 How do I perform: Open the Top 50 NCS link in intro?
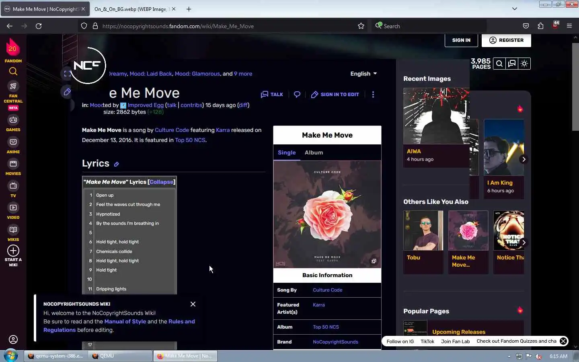pos(190,140)
